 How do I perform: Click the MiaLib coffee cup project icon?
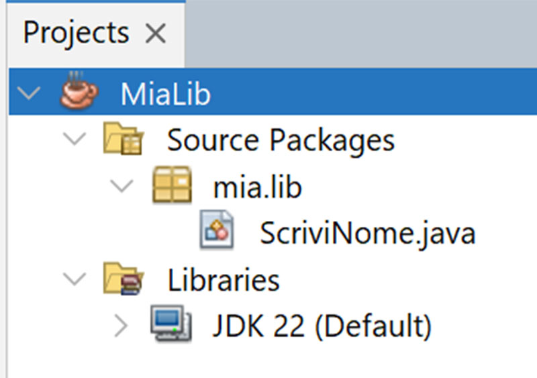(x=79, y=91)
